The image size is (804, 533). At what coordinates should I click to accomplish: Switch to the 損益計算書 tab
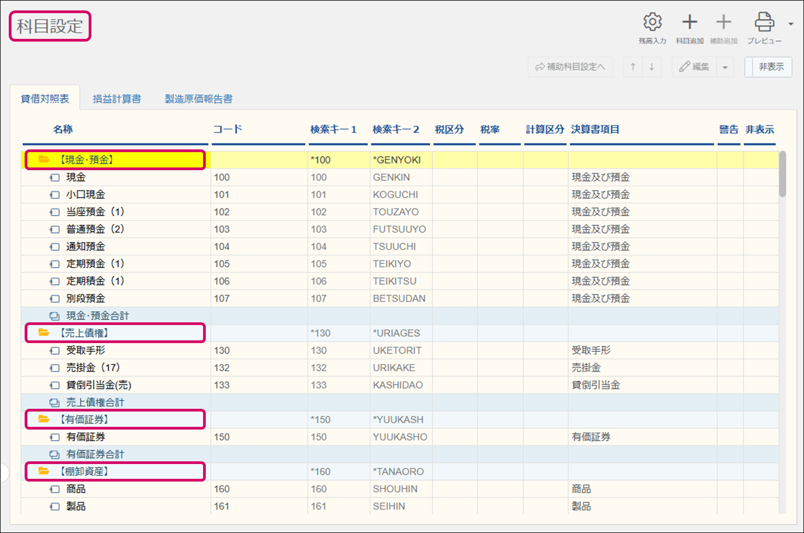coord(117,99)
